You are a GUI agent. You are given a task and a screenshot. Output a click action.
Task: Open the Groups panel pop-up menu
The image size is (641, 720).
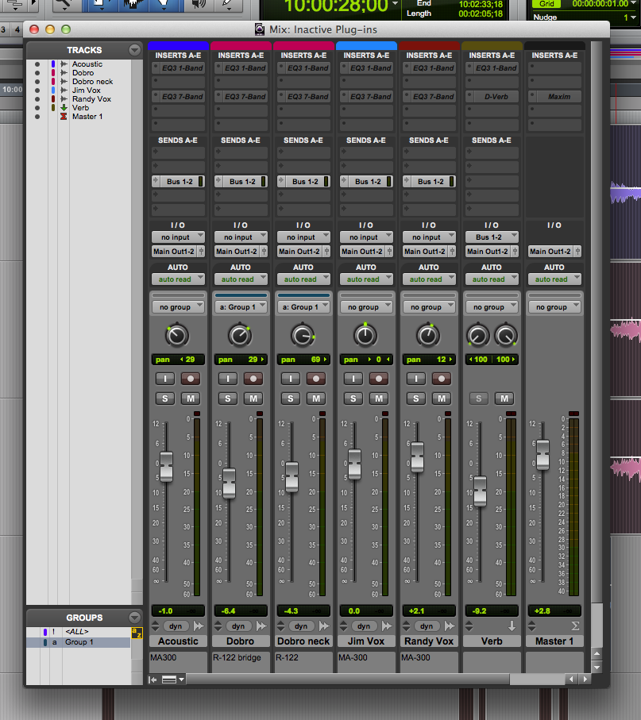click(134, 618)
